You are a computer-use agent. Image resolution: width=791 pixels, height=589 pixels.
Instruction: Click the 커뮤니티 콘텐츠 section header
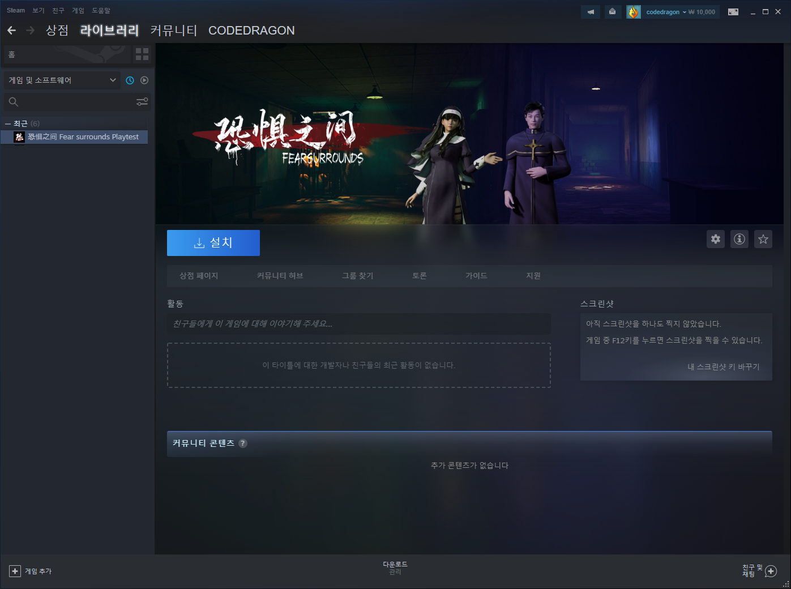point(469,443)
